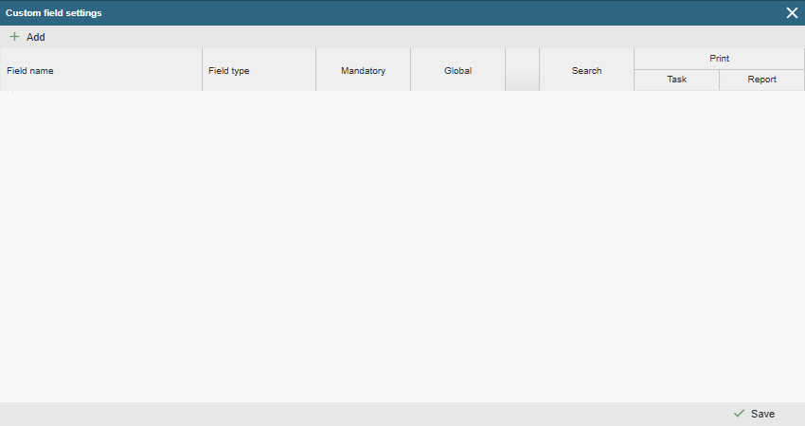Viewport: 805px width, 426px height.
Task: Click the Print group header
Action: coord(719,59)
